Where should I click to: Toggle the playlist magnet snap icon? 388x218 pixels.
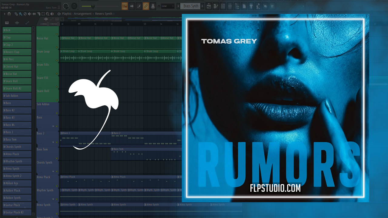(9, 14)
